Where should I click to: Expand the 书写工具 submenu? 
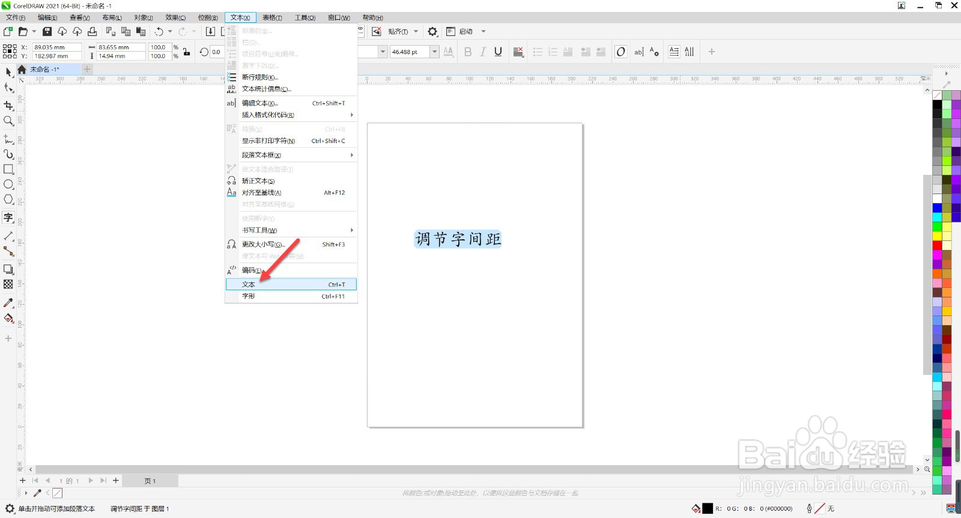291,230
